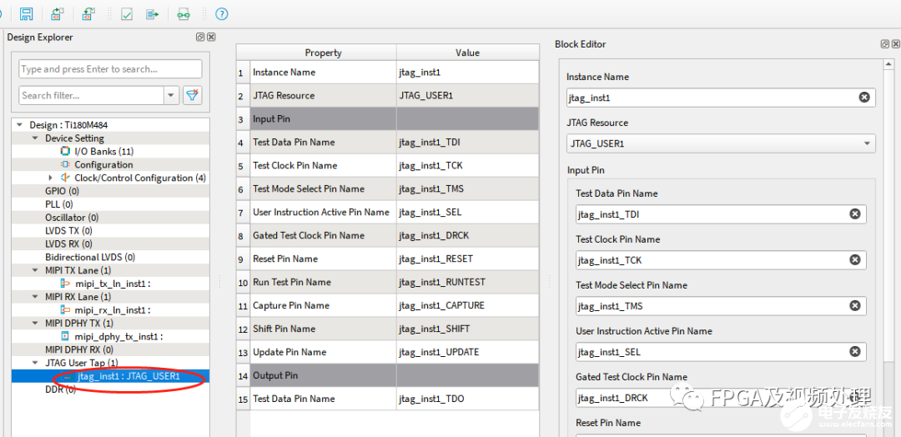Viewport: 901px width, 437px height.
Task: Click the Value column header
Action: pyautogui.click(x=467, y=53)
